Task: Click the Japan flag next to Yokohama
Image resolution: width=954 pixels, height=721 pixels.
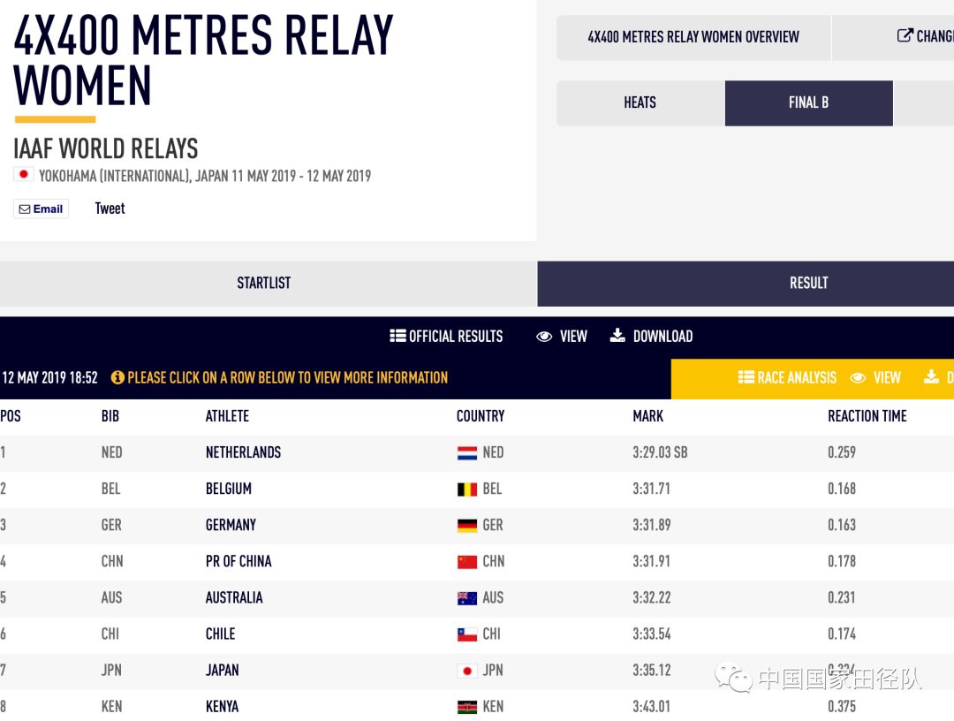Action: [x=24, y=175]
